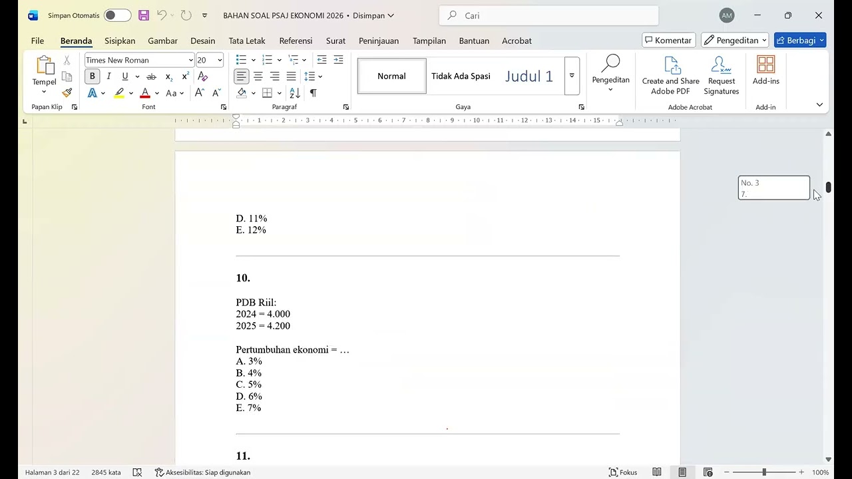This screenshot has width=852, height=479.
Task: Increase paragraph indent
Action: coord(338,60)
